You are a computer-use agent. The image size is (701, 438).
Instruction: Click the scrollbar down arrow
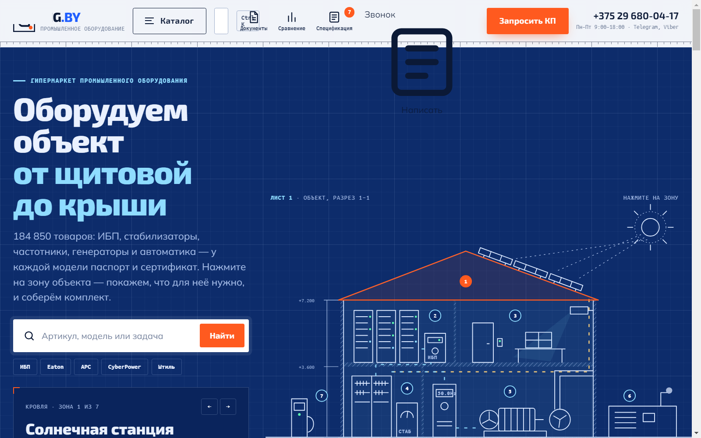pos(696,434)
